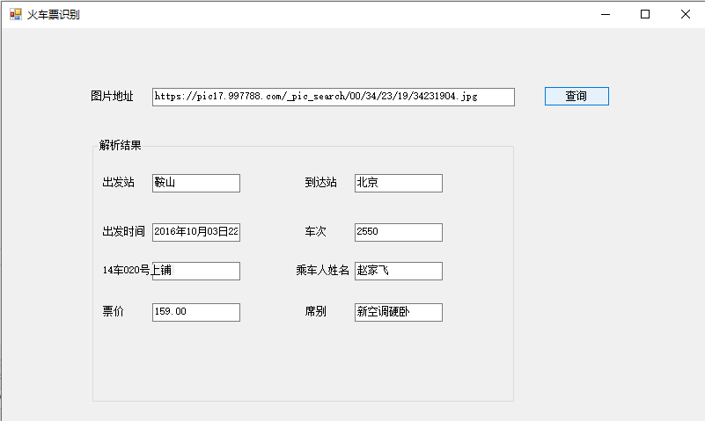Click the 图片地址 label
The width and height of the screenshot is (705, 421).
(x=112, y=96)
